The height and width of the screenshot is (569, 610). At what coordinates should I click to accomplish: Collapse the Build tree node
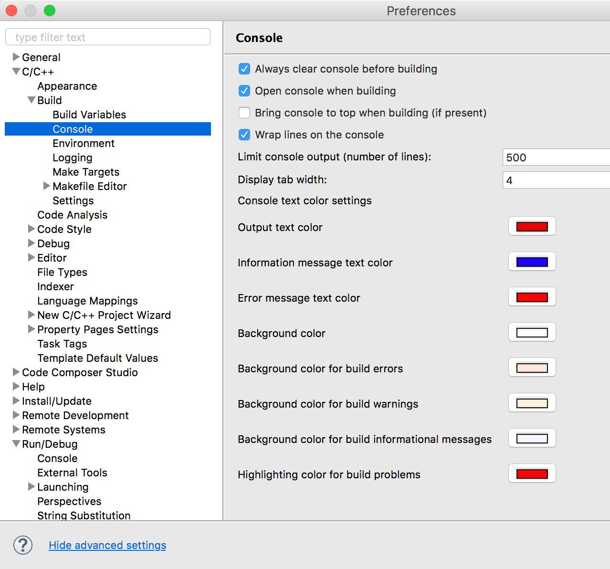click(32, 100)
